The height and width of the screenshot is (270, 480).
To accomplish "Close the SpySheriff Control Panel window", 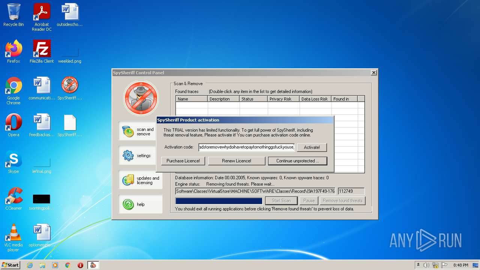I will 373,73.
